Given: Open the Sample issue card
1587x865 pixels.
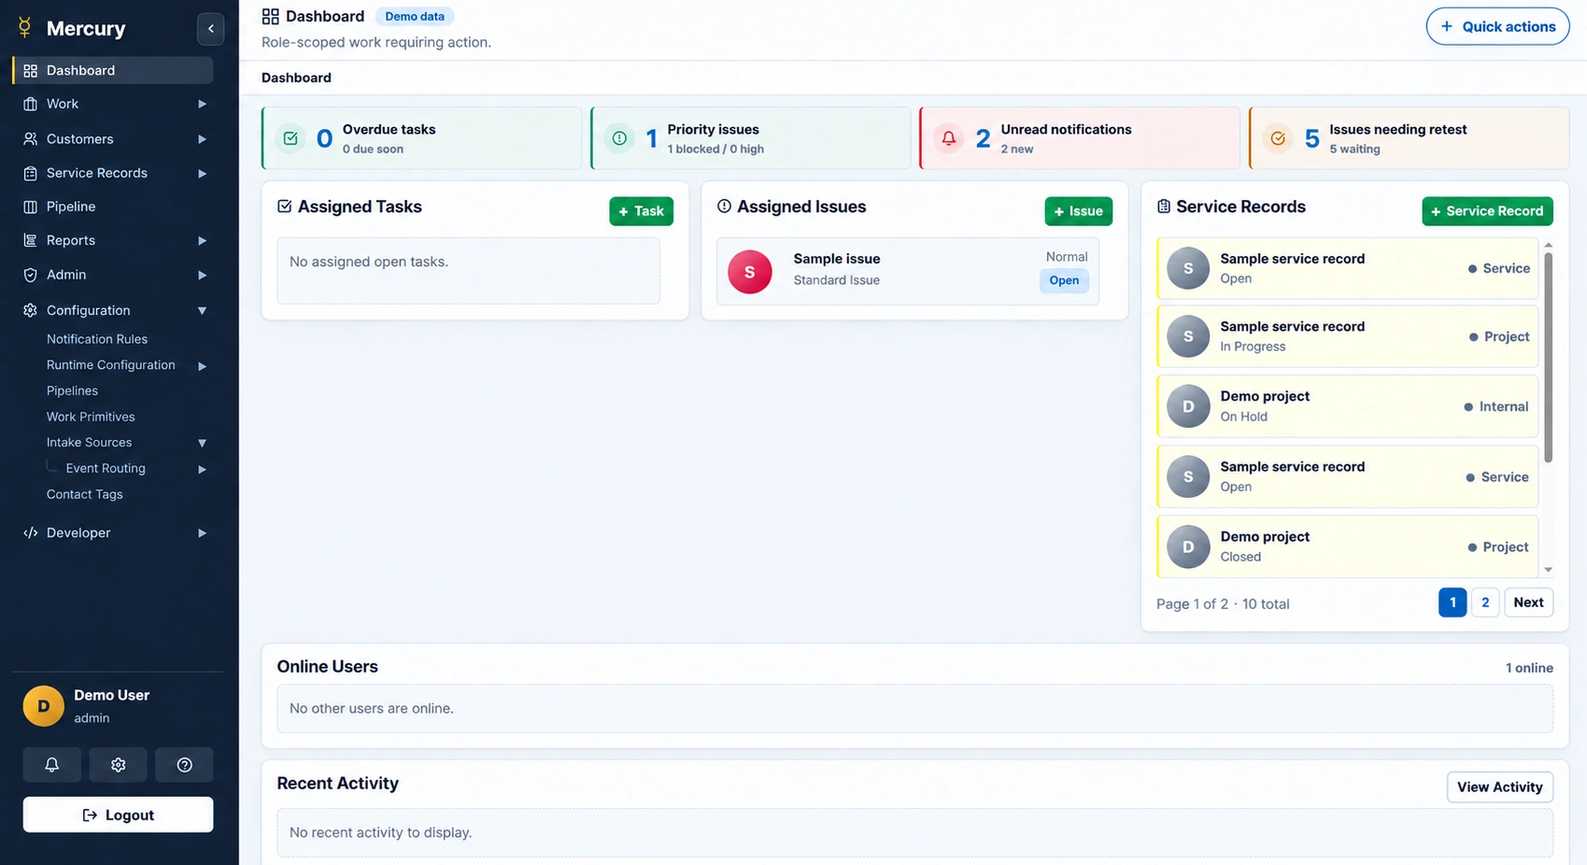Looking at the screenshot, I should coord(908,271).
